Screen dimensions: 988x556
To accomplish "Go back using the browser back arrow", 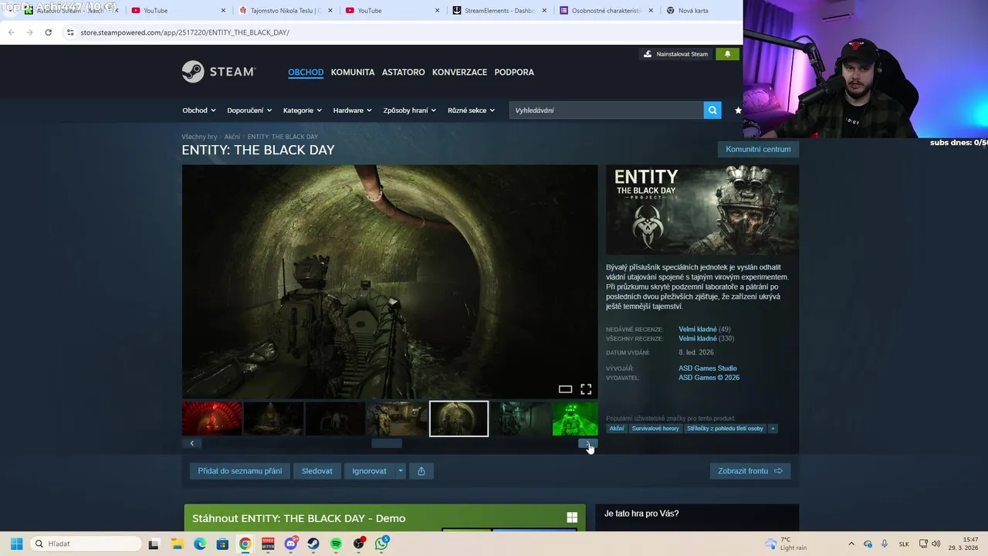I will (x=12, y=32).
